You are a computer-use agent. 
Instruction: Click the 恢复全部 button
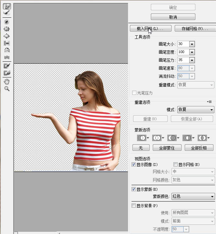click(192, 119)
